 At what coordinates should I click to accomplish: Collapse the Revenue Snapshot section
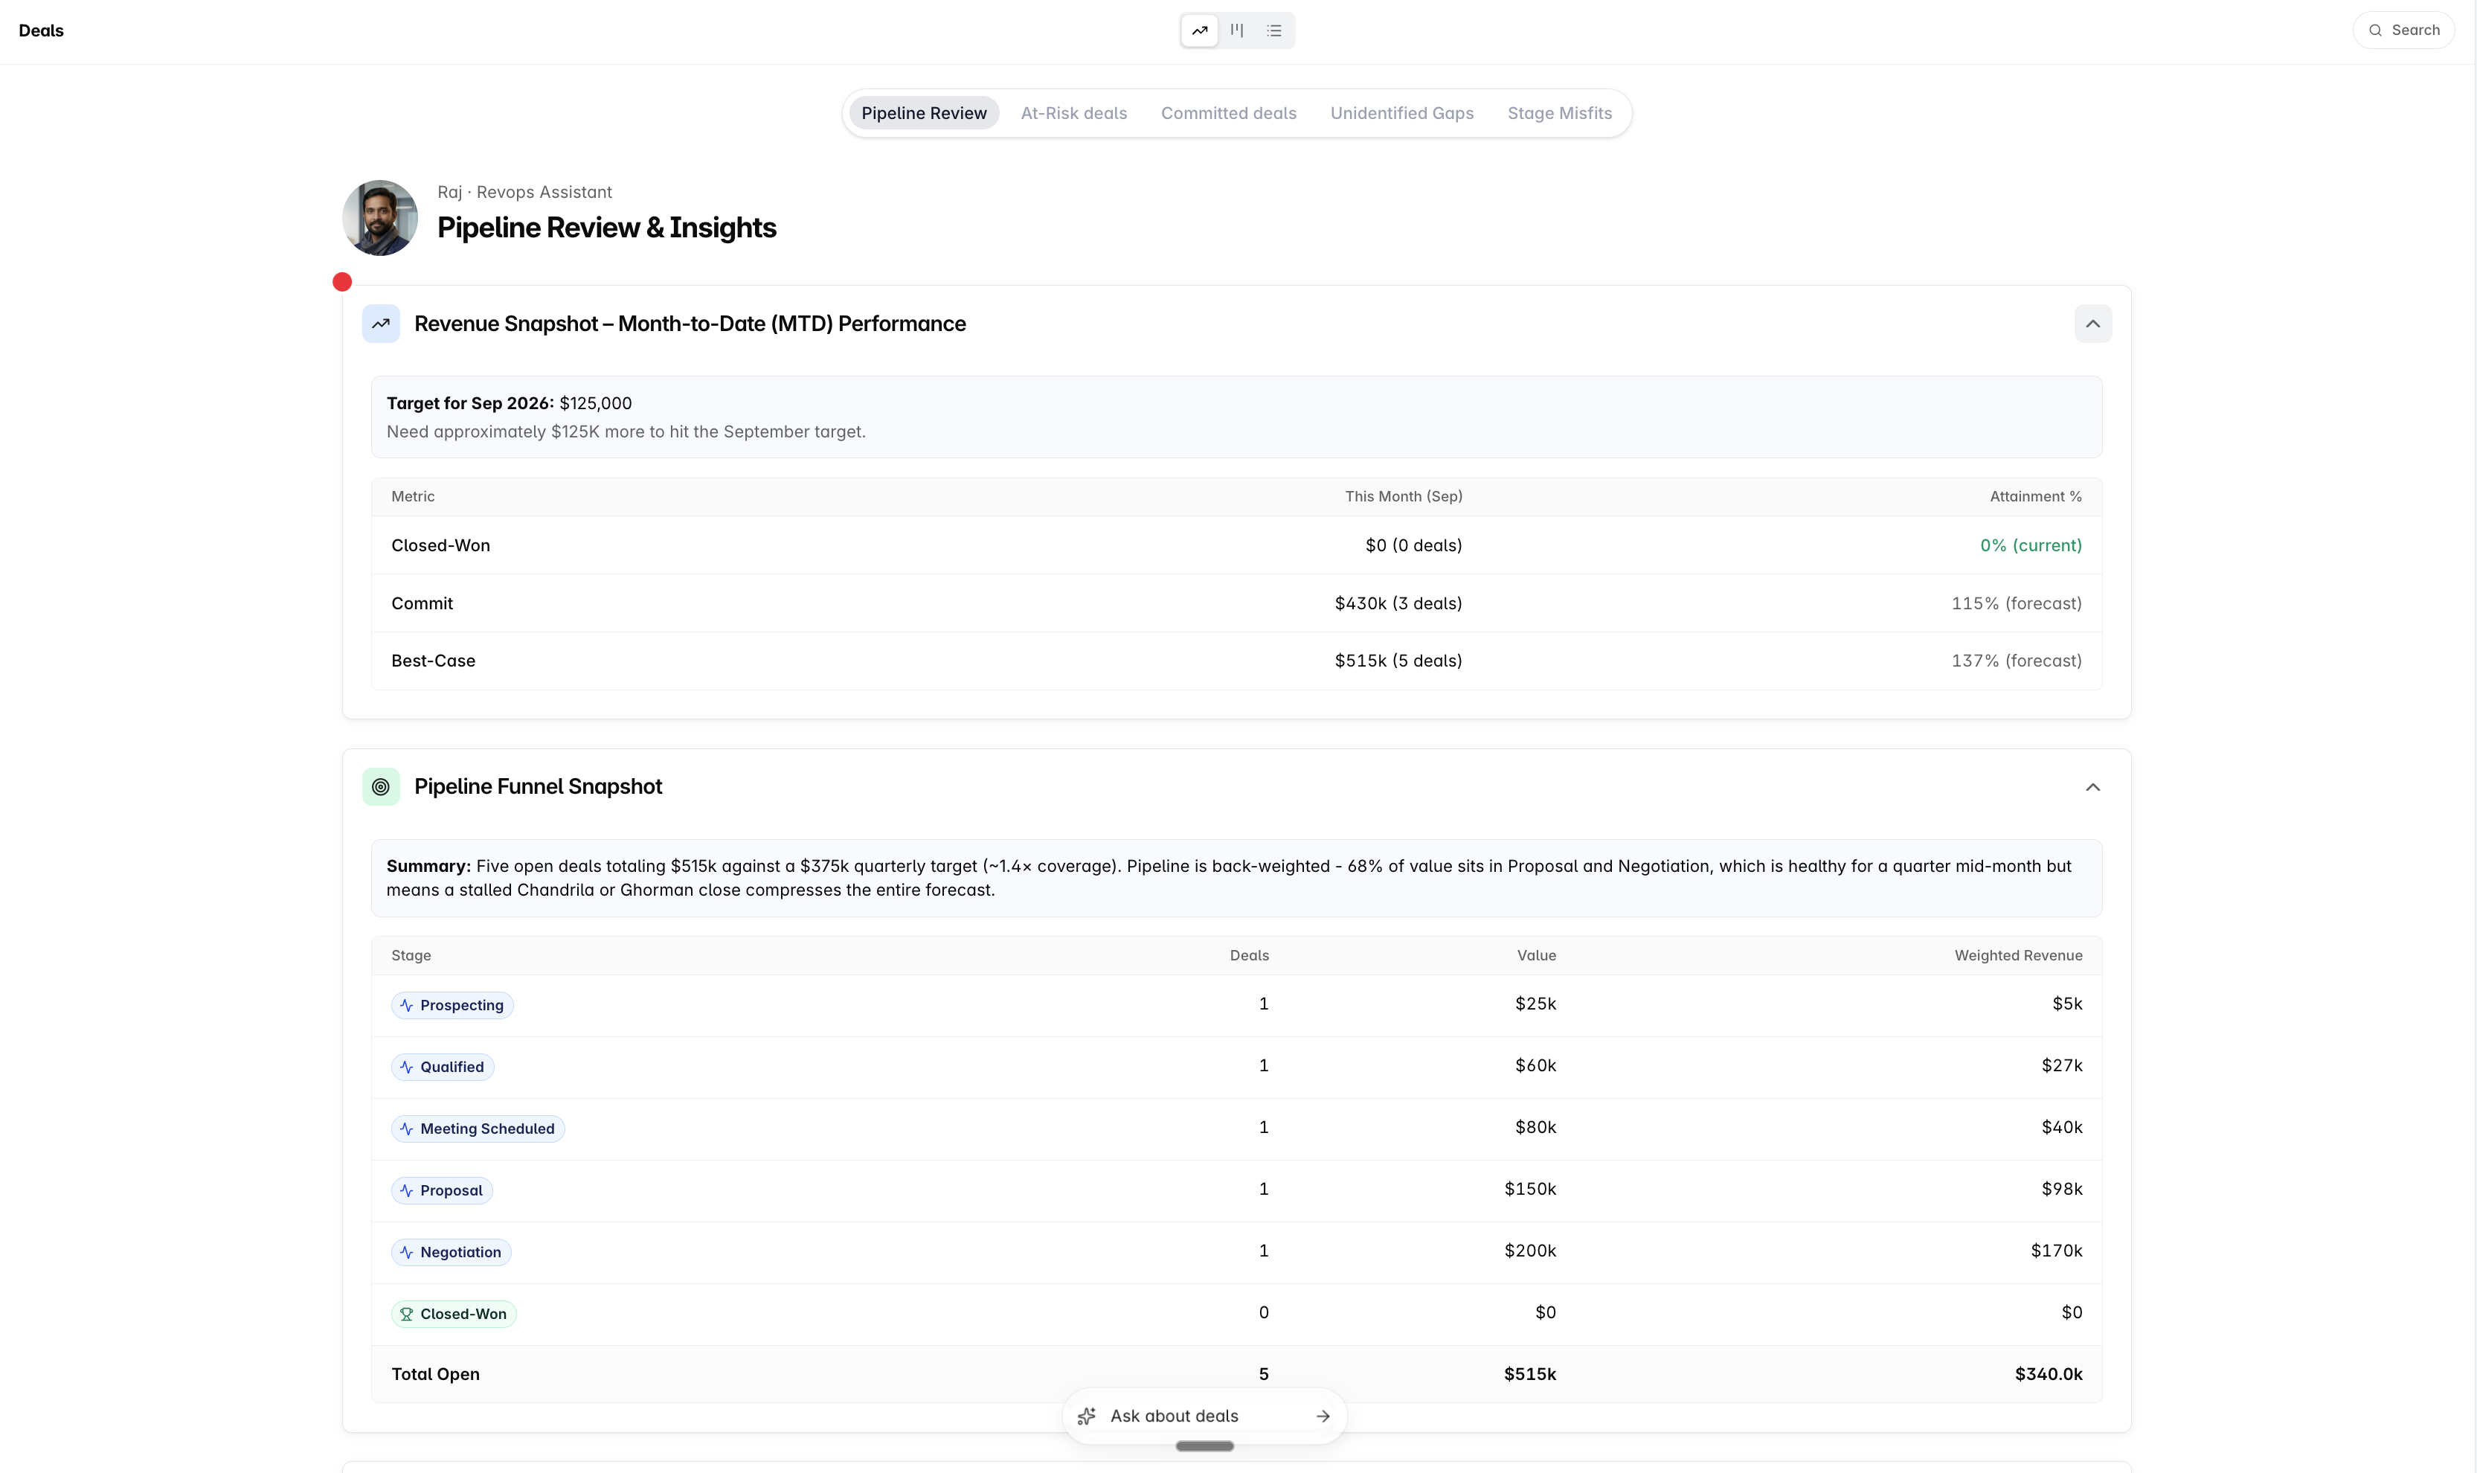tap(2093, 324)
